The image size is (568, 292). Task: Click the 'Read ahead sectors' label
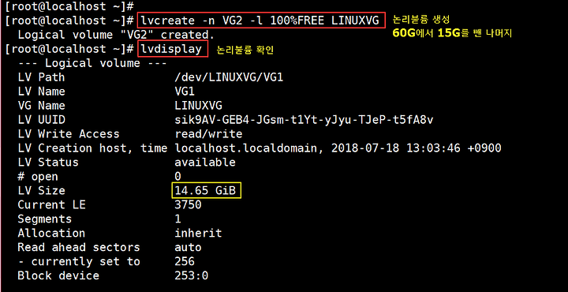coord(79,248)
